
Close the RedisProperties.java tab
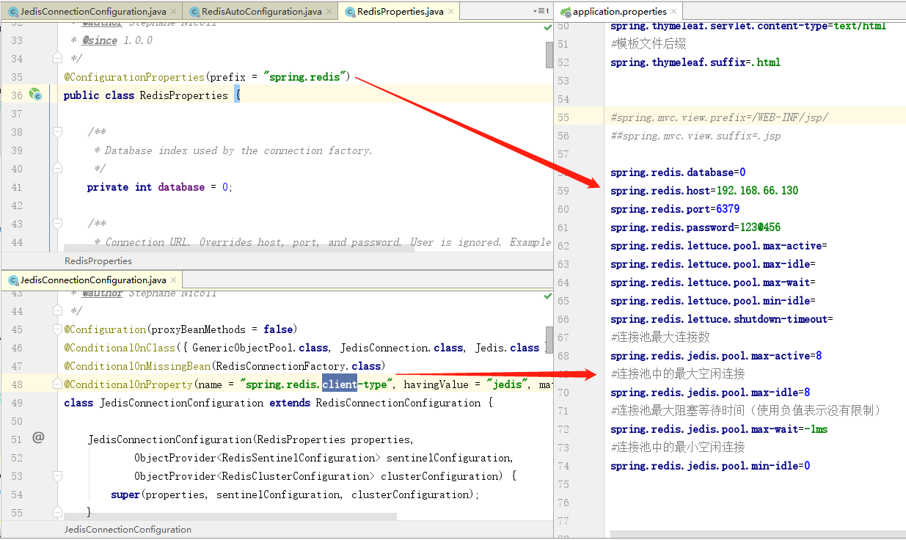point(450,12)
